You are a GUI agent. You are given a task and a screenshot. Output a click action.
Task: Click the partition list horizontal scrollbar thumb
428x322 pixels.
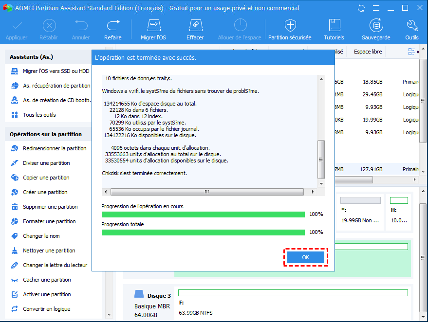[354, 179]
